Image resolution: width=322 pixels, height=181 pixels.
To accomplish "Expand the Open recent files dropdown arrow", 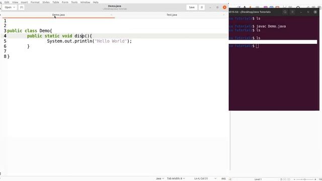I will (14, 8).
